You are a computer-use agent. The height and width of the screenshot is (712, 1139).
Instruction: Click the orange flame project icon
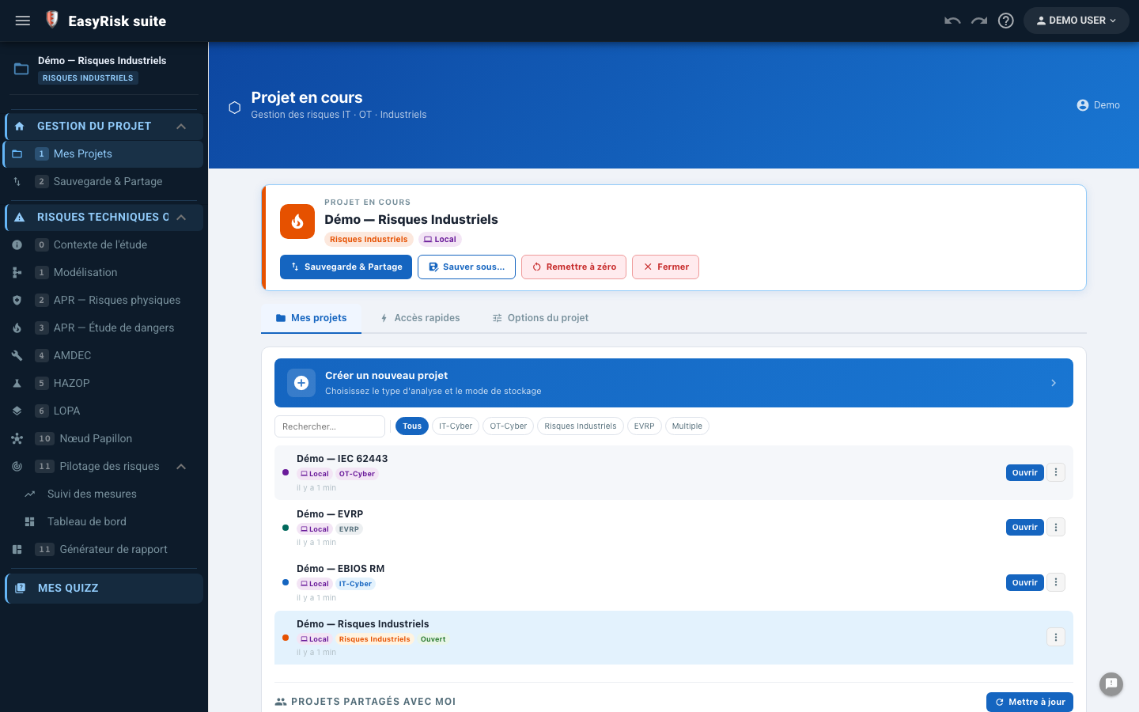tap(297, 222)
